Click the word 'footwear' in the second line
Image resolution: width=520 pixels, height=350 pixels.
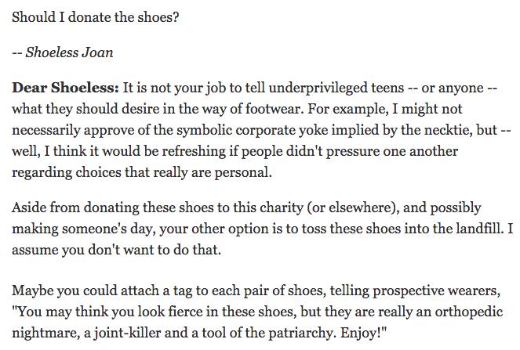click(x=275, y=109)
